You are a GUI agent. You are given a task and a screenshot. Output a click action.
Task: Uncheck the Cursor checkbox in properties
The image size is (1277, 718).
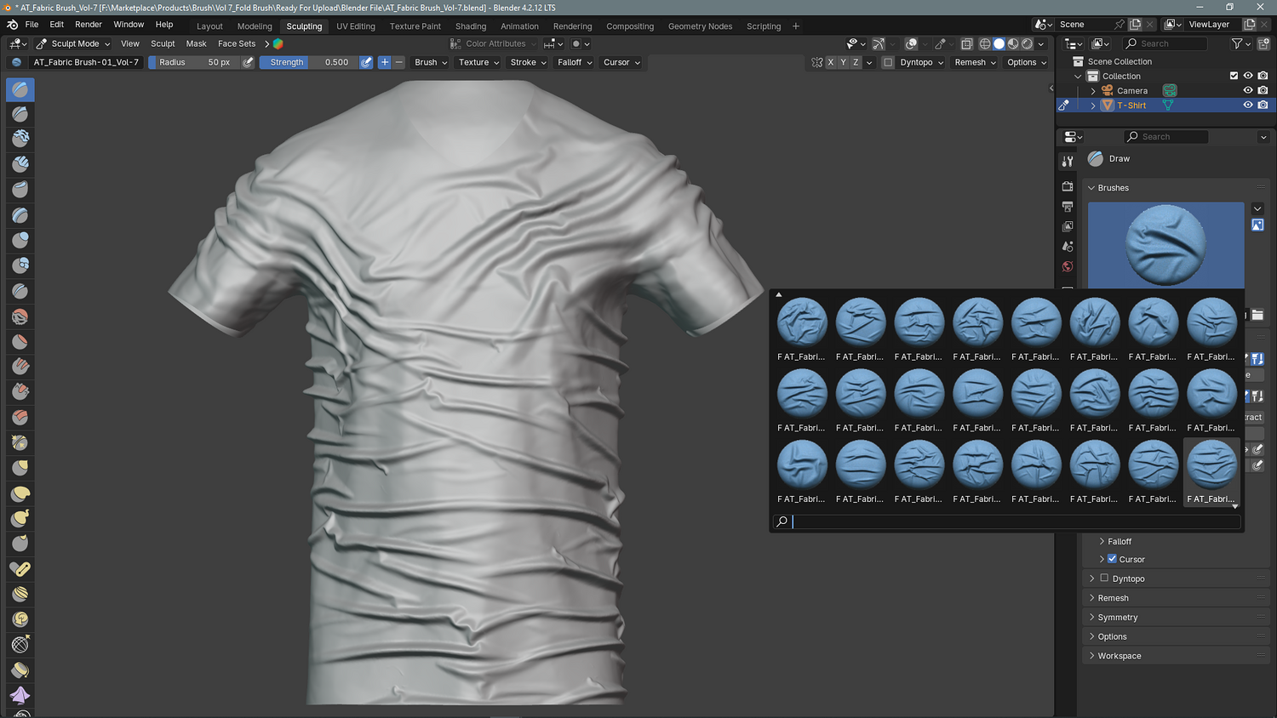[x=1112, y=559]
